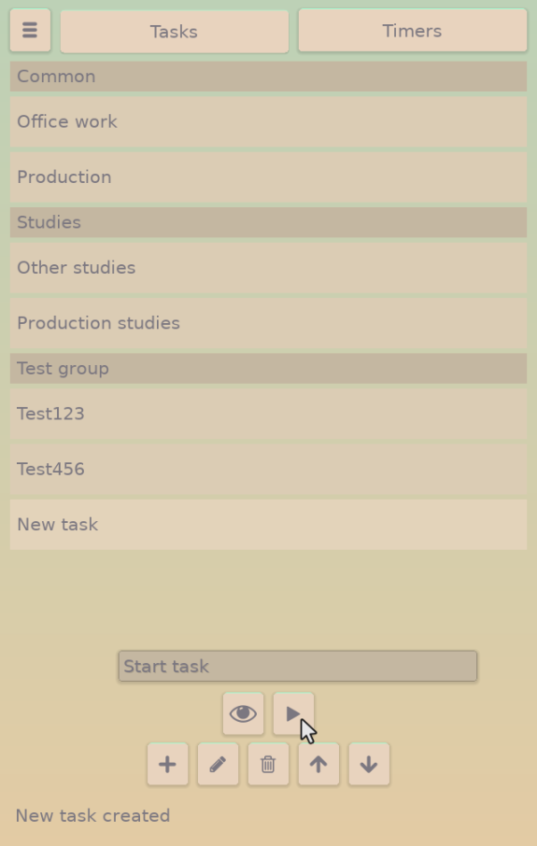The width and height of the screenshot is (537, 846).
Task: Click the eye view-task icon
Action: (x=243, y=713)
